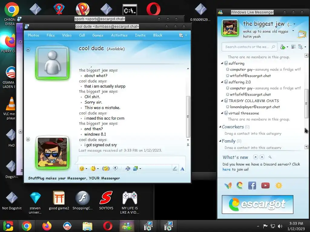The width and height of the screenshot is (310, 232).
Task: Open SOYTOYS desktop shortcut
Action: (106, 200)
